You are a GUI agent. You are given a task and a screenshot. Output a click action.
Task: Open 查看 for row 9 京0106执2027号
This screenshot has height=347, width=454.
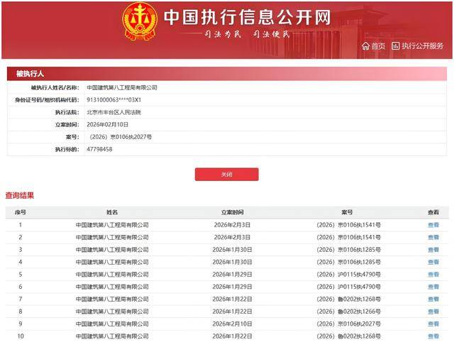(433, 324)
